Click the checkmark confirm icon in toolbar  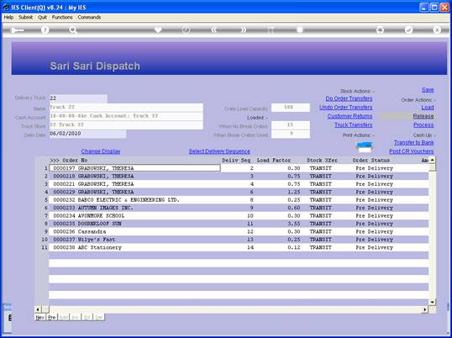click(x=408, y=29)
